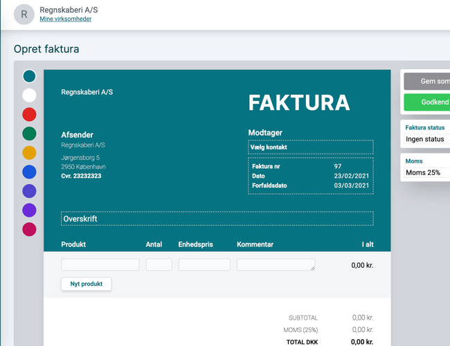Screen dimensions: 450x346
Task: Open the Mine virksomheder link
Action: [66, 19]
